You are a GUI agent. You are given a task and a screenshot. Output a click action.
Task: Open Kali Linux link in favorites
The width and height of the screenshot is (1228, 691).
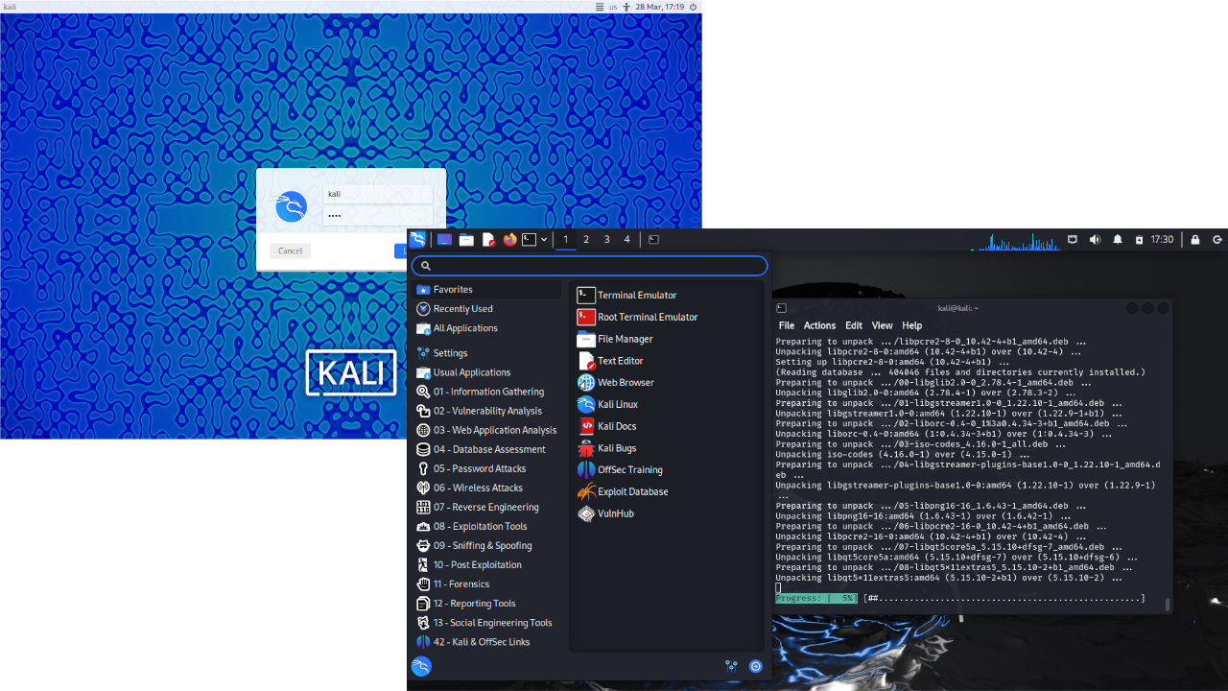coord(668,404)
